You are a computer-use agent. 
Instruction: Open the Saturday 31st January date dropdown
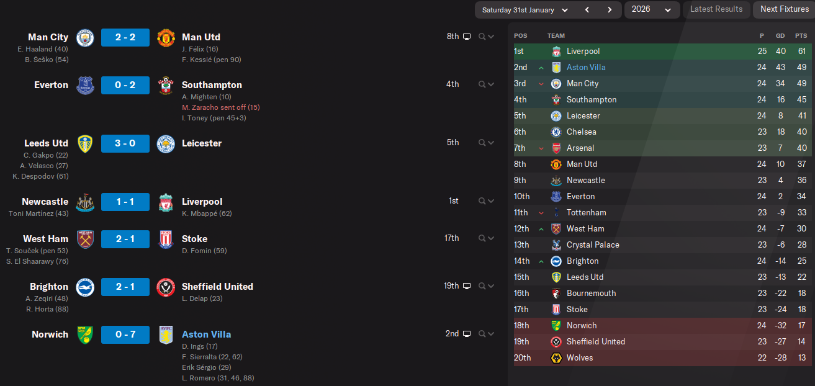pos(525,10)
